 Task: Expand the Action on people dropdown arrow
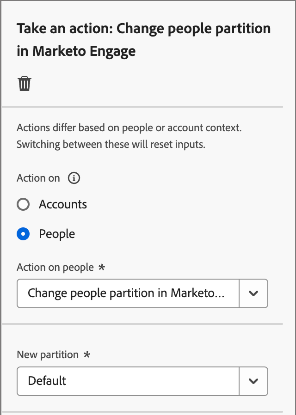click(x=253, y=293)
